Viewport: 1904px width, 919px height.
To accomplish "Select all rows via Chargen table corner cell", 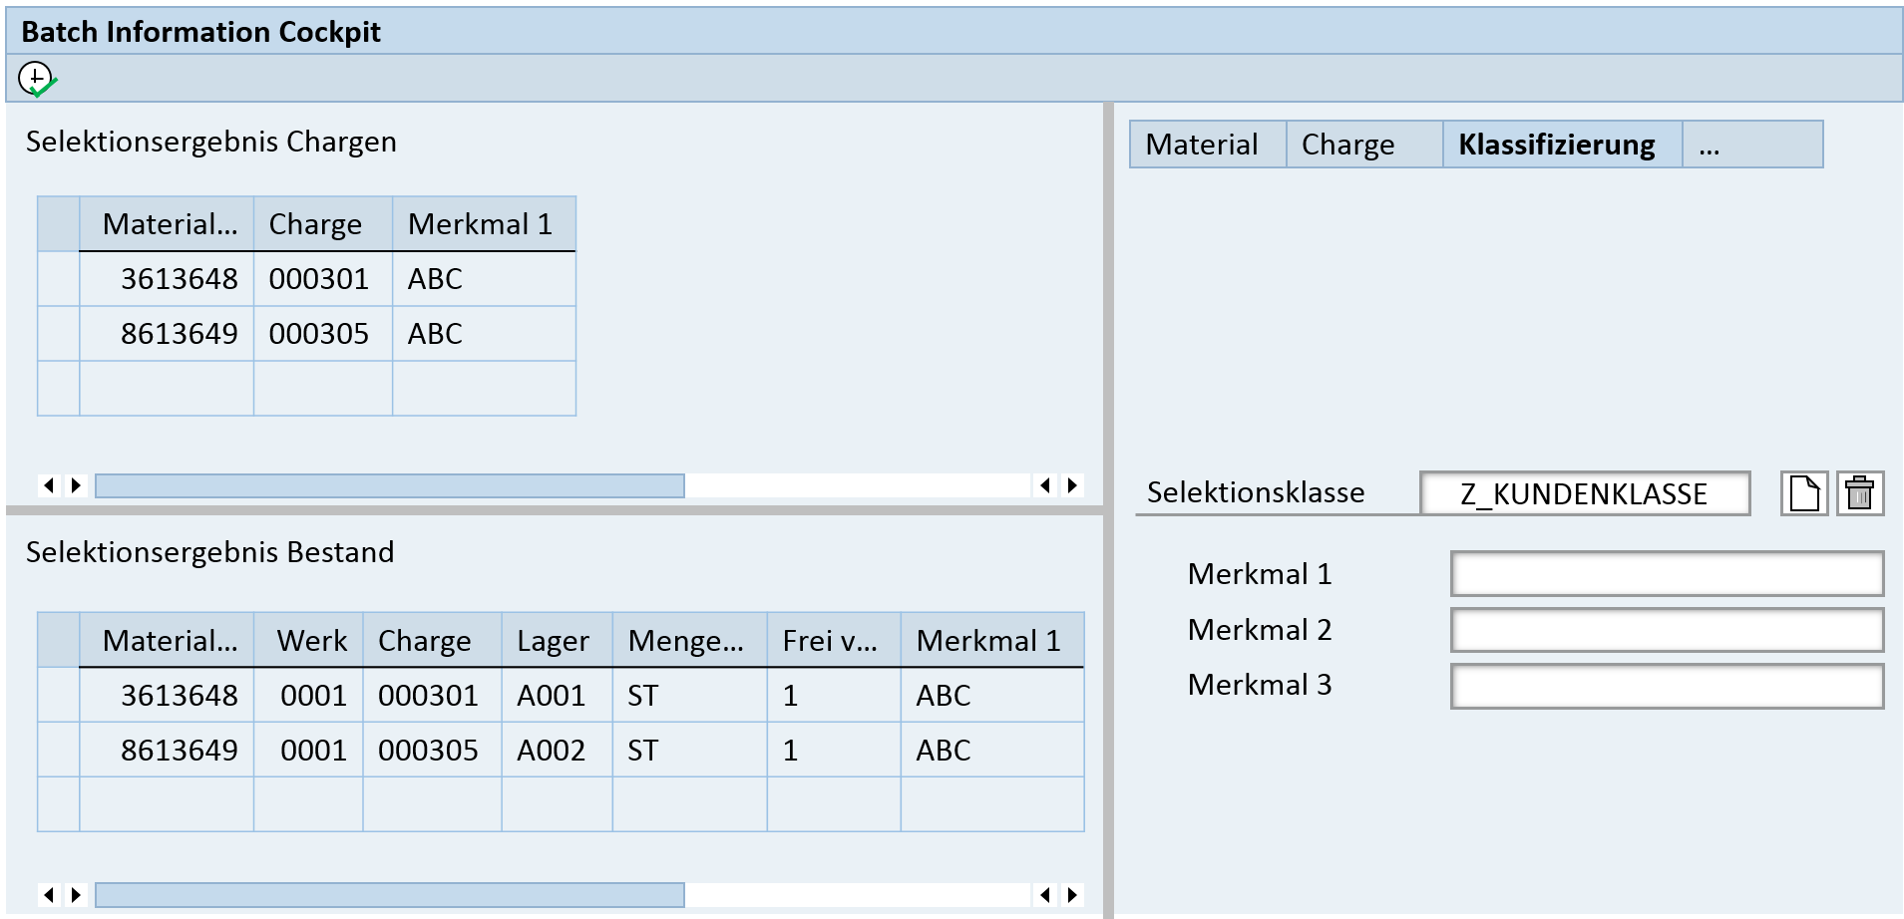I will (x=59, y=223).
